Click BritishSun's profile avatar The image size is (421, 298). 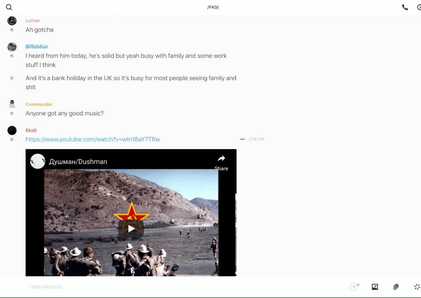(12, 47)
